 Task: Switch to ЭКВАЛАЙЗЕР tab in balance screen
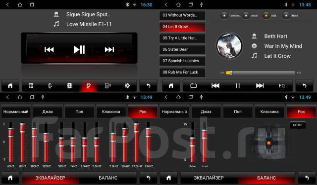click(x=209, y=178)
